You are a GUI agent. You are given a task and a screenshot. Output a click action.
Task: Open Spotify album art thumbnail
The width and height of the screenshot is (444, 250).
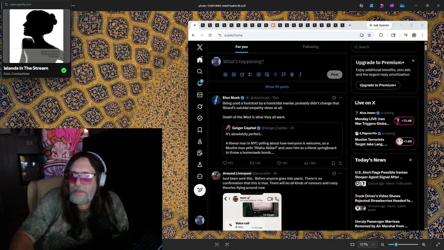point(36,36)
